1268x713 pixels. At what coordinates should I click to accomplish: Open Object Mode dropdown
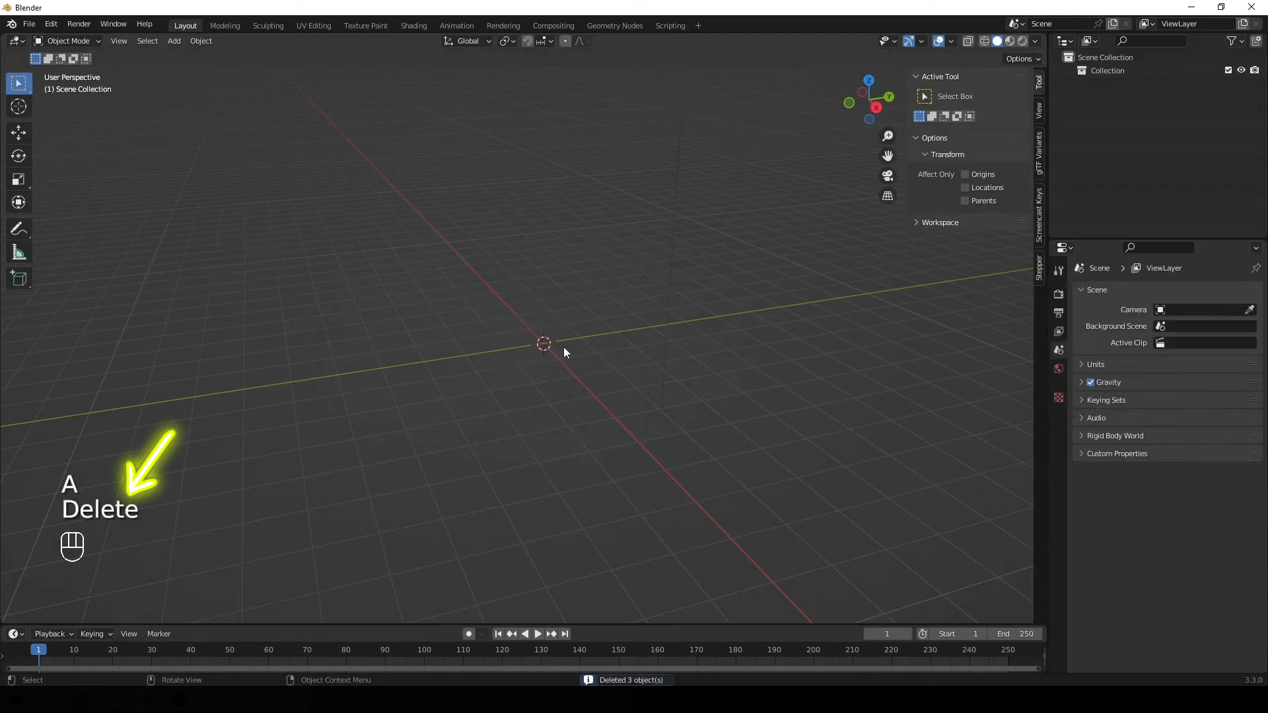click(x=67, y=41)
